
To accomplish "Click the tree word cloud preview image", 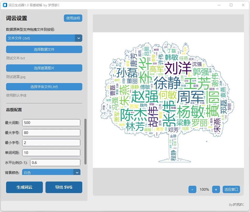I will tap(168, 100).
